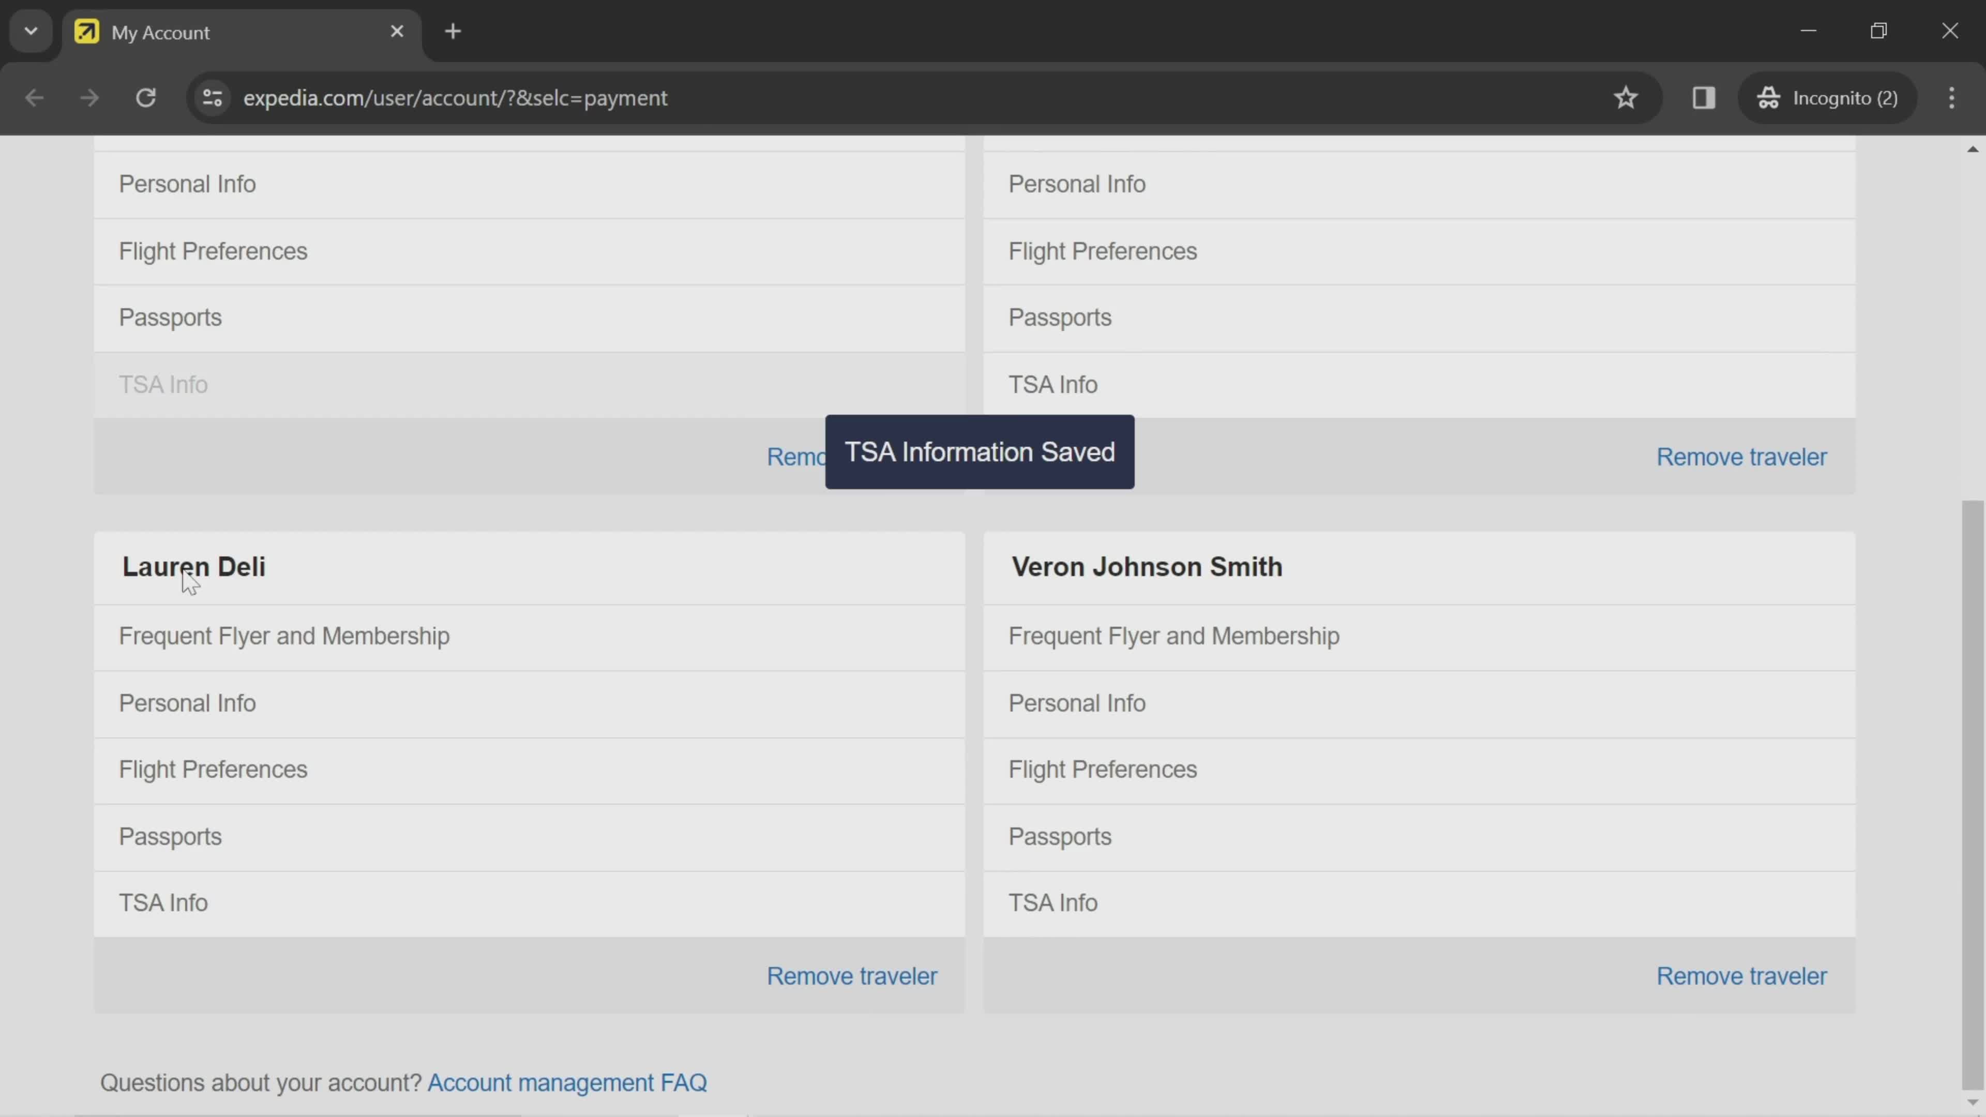Open the tab search dropdown arrow
The height and width of the screenshot is (1117, 1986).
tap(31, 32)
